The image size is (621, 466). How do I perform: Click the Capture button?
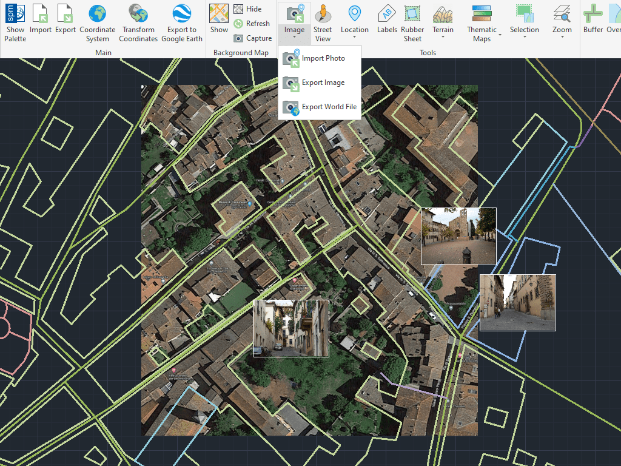(x=253, y=38)
